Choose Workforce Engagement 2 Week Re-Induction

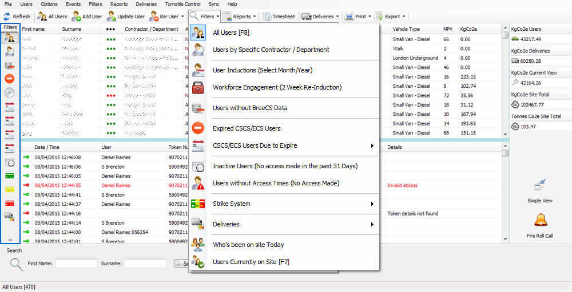click(277, 87)
